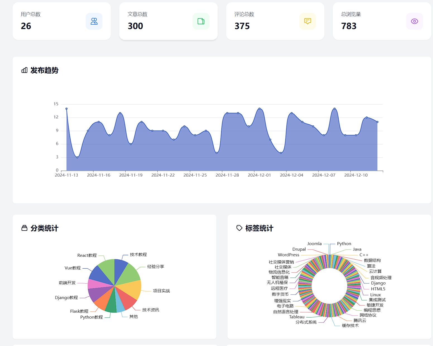Click the 音视频处理 tag label

click(381, 278)
